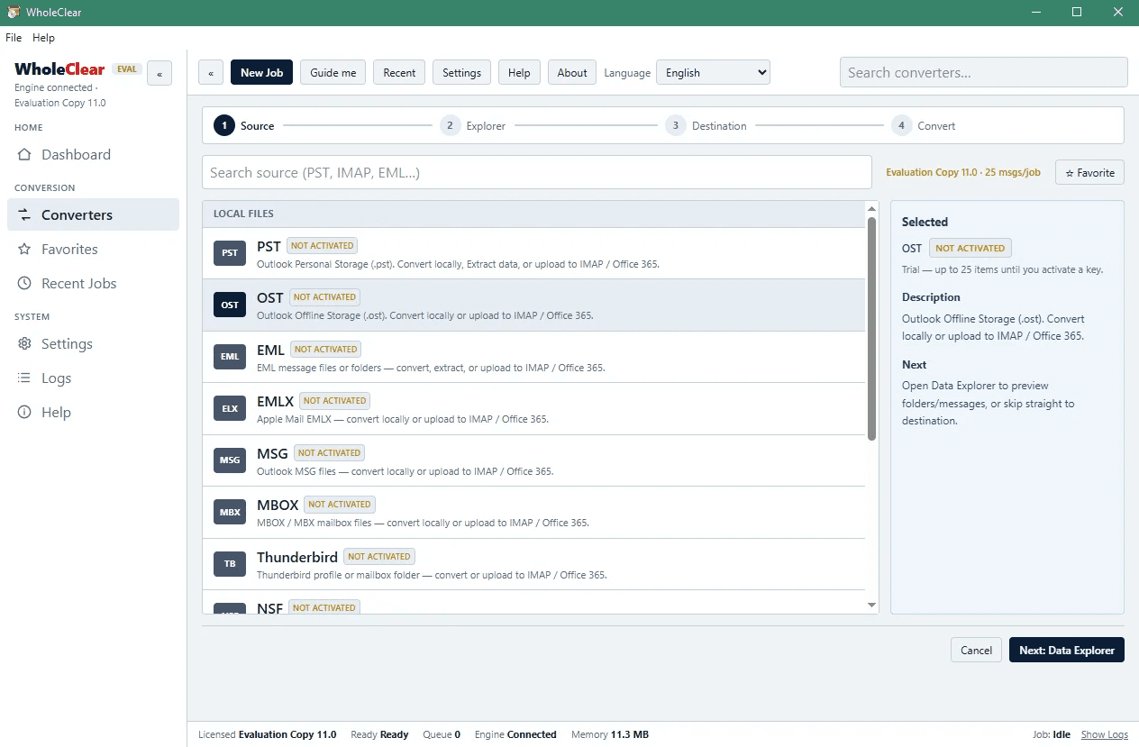The height and width of the screenshot is (747, 1139).
Task: Click the WholeClear app icon in title bar
Action: (14, 12)
